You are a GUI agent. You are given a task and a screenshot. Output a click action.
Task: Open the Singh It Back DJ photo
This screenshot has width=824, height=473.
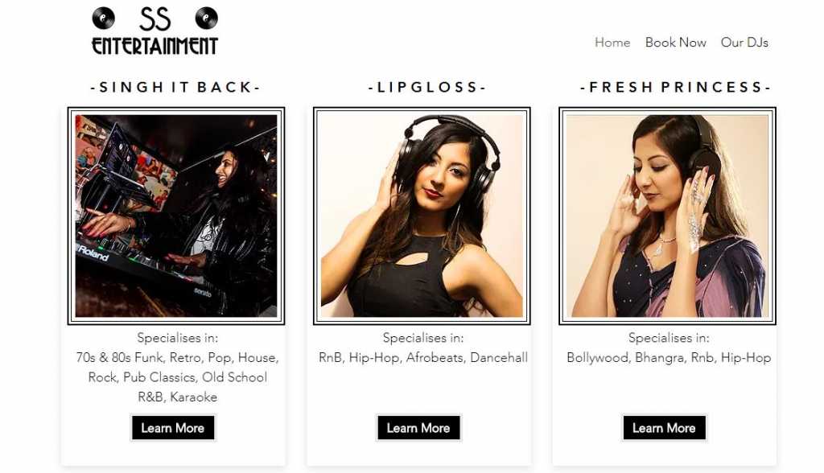pyautogui.click(x=176, y=216)
